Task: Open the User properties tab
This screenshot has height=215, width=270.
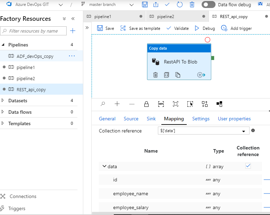Action: pyautogui.click(x=234, y=119)
